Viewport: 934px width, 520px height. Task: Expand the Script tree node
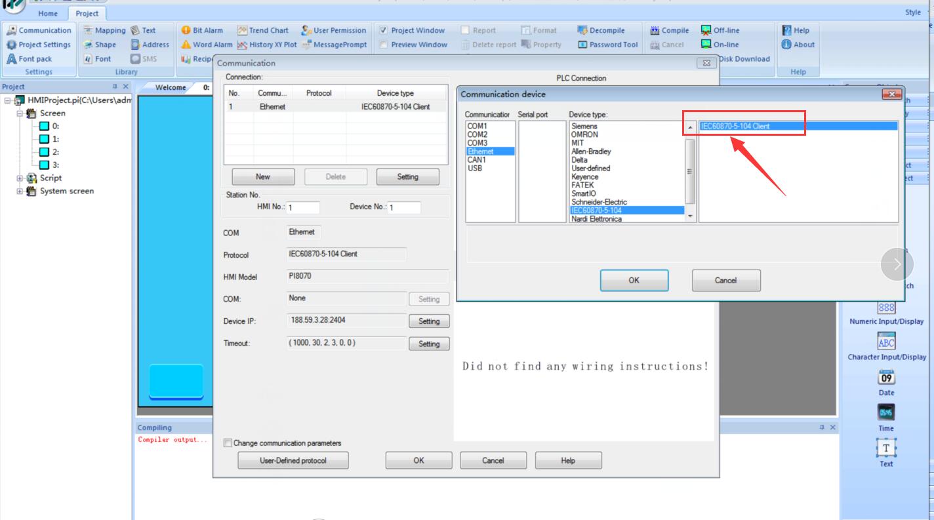pos(20,178)
